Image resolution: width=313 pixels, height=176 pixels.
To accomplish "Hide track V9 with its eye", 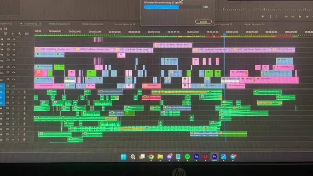I will [x=14, y=39].
